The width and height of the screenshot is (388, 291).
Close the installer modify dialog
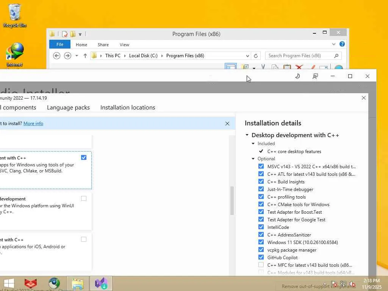coord(363,98)
